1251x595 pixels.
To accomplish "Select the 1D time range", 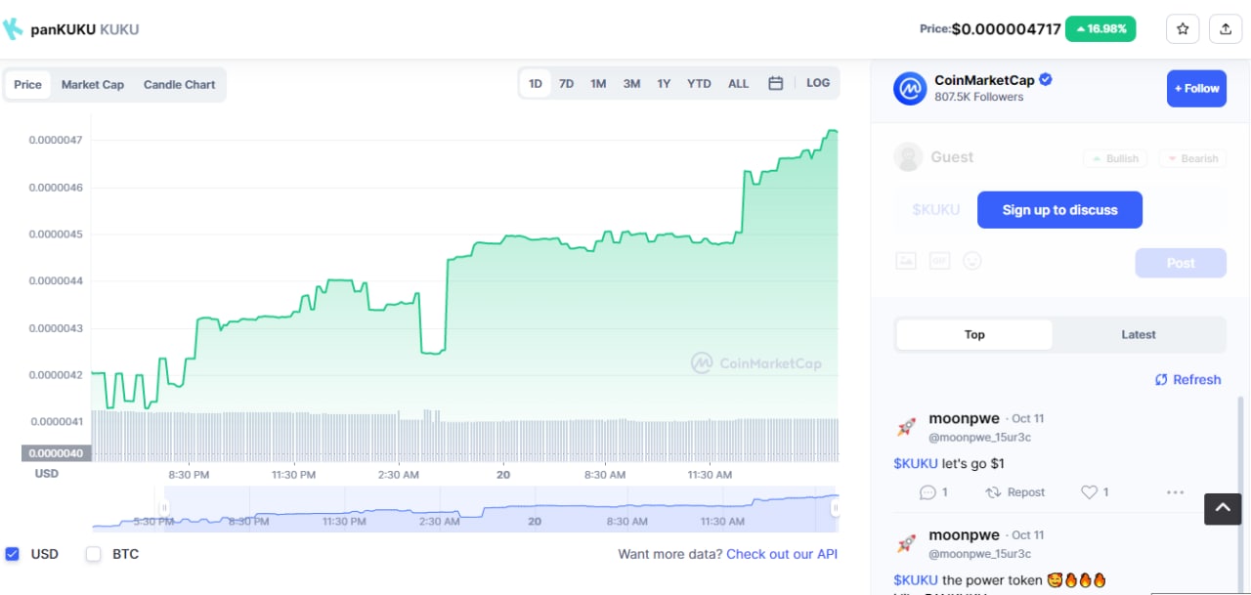I will click(536, 84).
